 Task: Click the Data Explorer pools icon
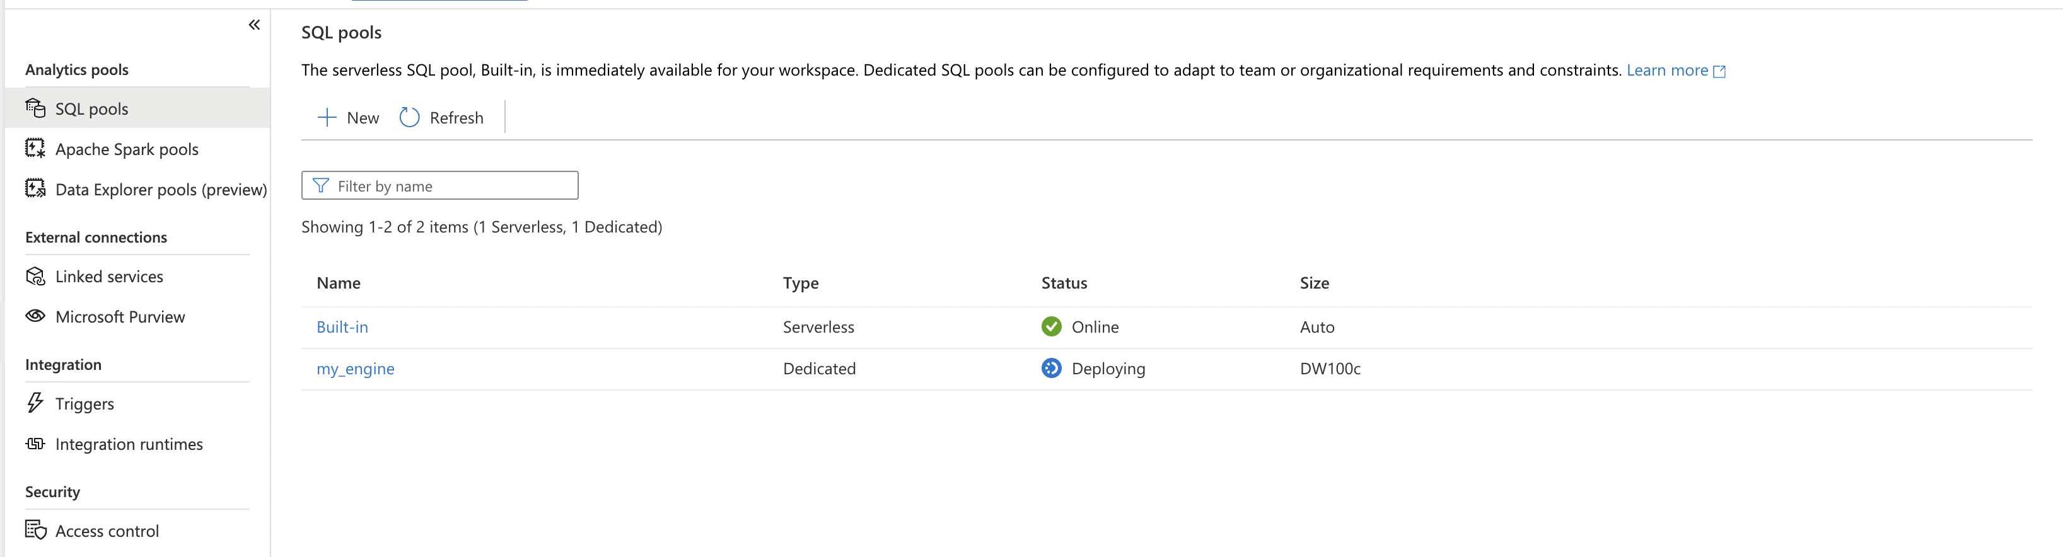pyautogui.click(x=35, y=188)
